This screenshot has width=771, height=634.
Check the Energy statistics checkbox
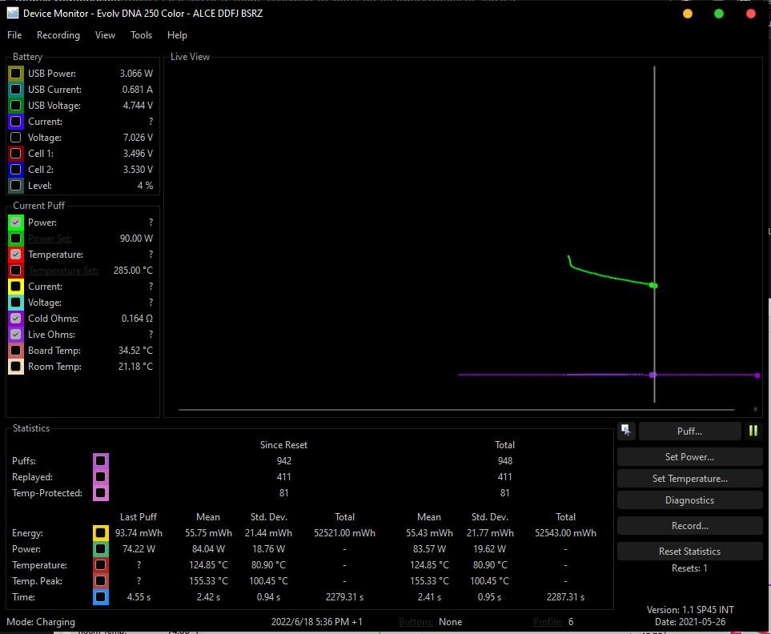(100, 533)
